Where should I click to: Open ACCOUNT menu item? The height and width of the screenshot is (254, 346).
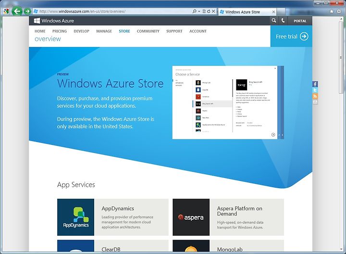click(198, 31)
